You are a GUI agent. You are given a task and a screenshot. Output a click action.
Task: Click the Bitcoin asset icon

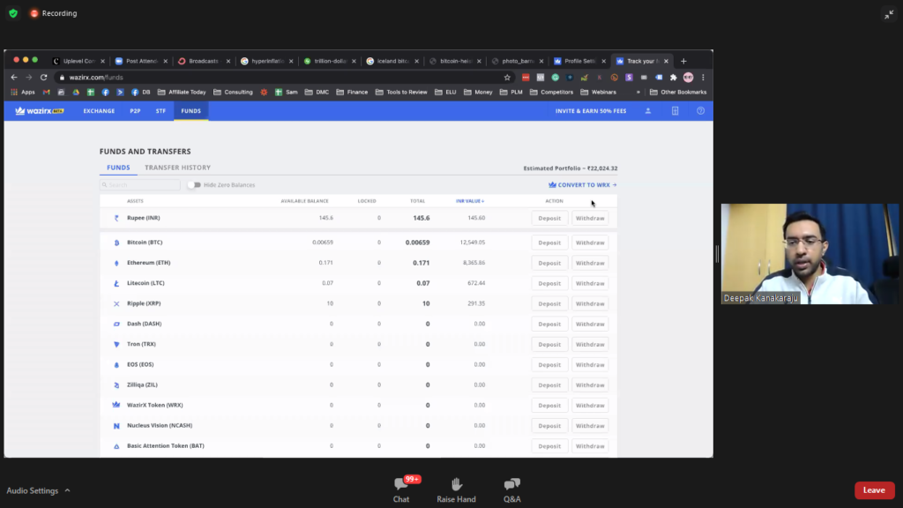[x=116, y=243]
